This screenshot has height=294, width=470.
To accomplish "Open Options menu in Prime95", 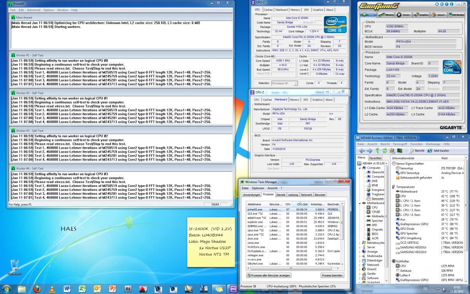I will click(x=49, y=10).
